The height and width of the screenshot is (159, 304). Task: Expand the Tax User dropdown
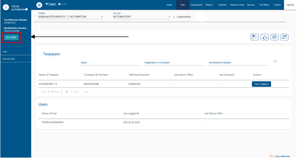pos(169,17)
